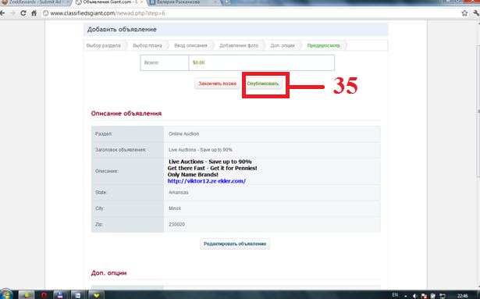Switch to the ZeekRewards Submit Ad tab
This screenshot has width=480, height=299.
(35, 2)
